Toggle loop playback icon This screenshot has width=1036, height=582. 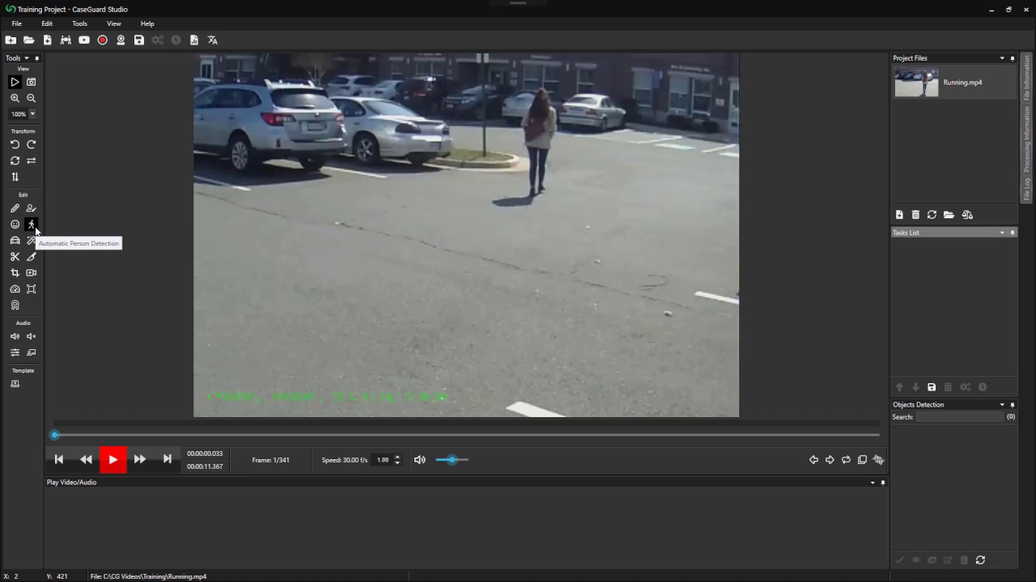pyautogui.click(x=846, y=460)
